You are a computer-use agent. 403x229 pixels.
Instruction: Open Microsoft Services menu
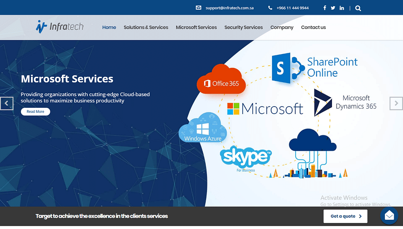196,27
